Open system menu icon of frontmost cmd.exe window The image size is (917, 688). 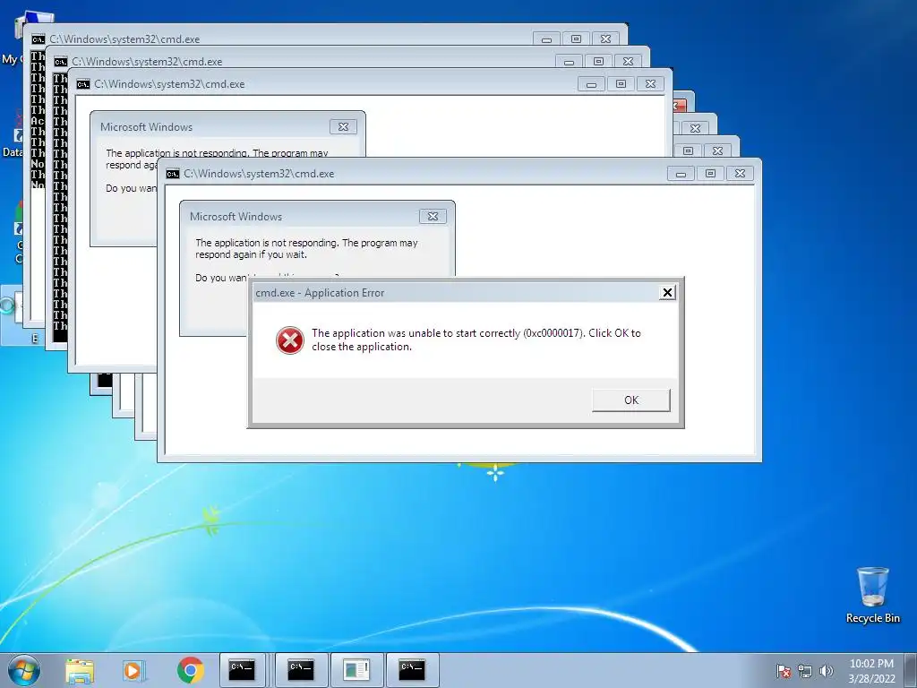(173, 174)
